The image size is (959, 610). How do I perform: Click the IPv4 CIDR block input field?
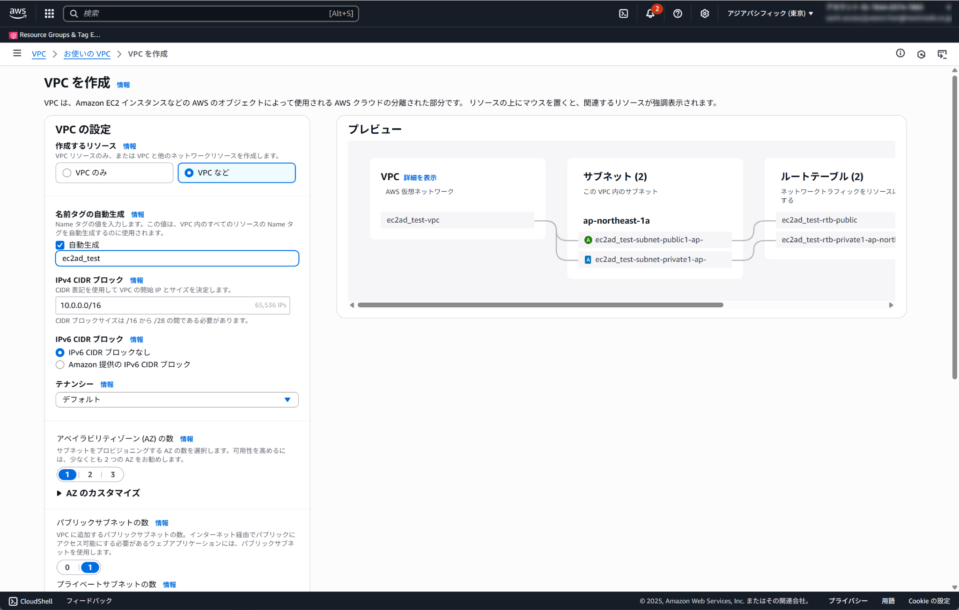coord(155,305)
